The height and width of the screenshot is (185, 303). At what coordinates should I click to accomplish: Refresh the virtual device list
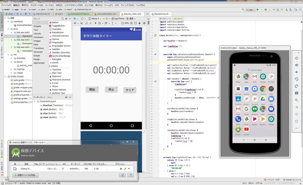coord(122,175)
